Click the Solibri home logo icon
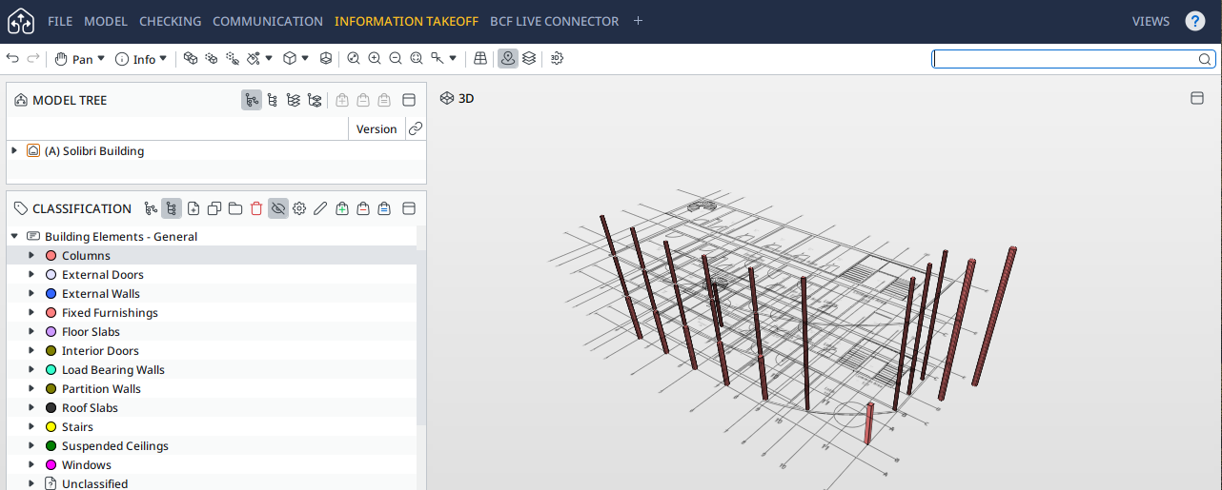Image resolution: width=1222 pixels, height=490 pixels. [21, 21]
